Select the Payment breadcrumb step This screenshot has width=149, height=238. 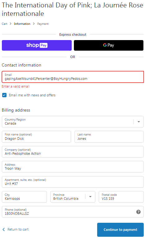pos(43,24)
